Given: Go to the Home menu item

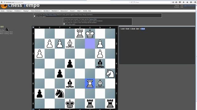Looking at the screenshot, I should 2,11.
